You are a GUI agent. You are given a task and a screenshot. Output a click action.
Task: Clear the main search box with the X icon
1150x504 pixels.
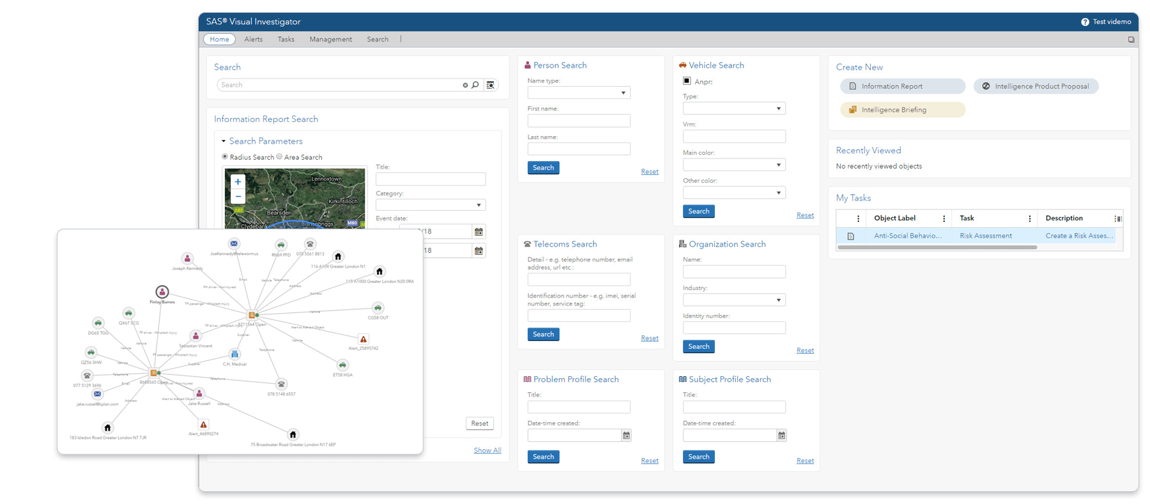pos(465,85)
